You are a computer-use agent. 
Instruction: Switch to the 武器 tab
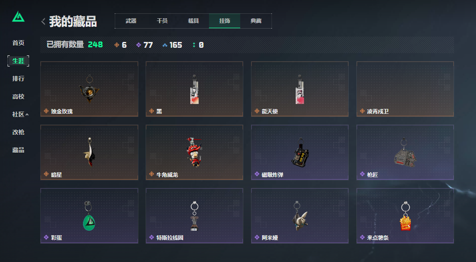[131, 21]
